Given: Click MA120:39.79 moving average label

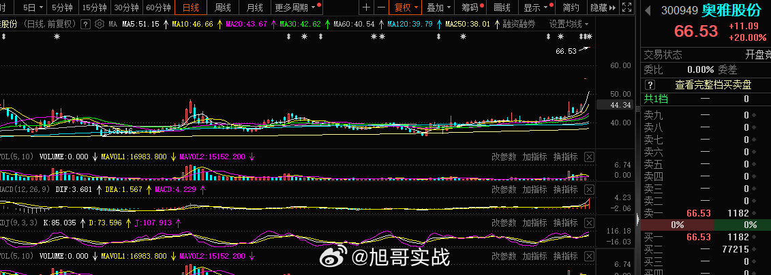Looking at the screenshot, I should (x=410, y=24).
